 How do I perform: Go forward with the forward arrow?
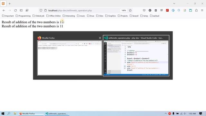(10, 10)
